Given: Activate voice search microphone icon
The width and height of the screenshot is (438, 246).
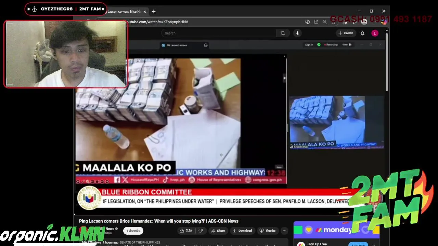Looking at the screenshot, I should click(297, 33).
